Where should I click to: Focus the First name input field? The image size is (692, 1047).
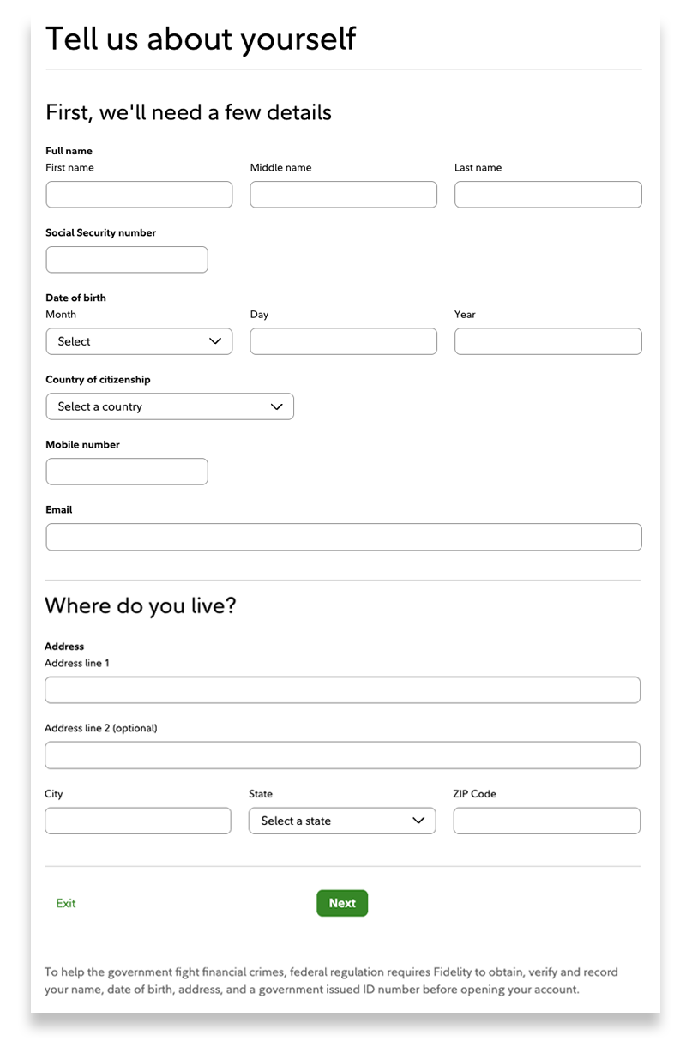(139, 195)
